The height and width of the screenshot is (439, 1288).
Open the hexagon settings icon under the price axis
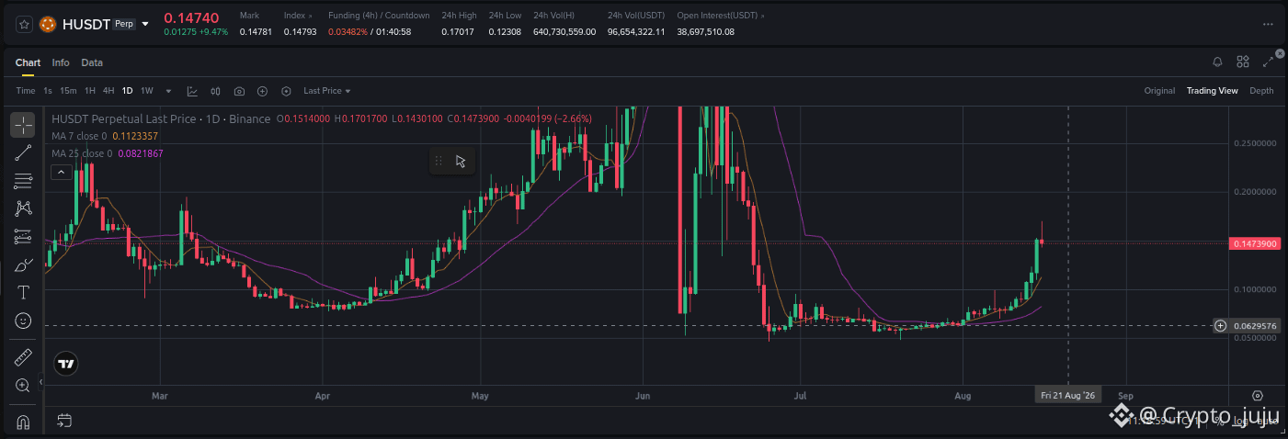1258,395
